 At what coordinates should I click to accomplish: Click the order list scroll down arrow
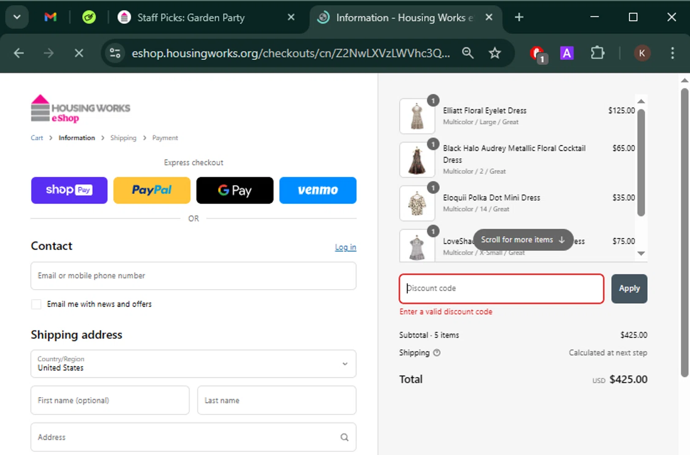click(x=641, y=254)
